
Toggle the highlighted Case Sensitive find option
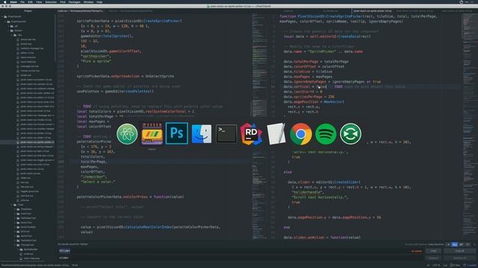(455, 244)
